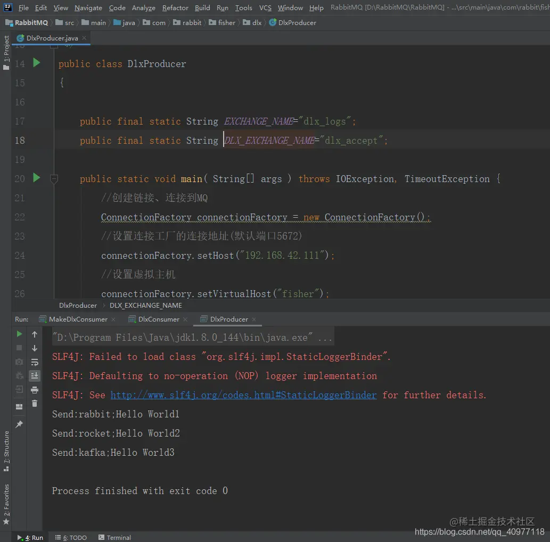
Task: Close the DlxProducer.java editor tab
Action: click(84, 38)
